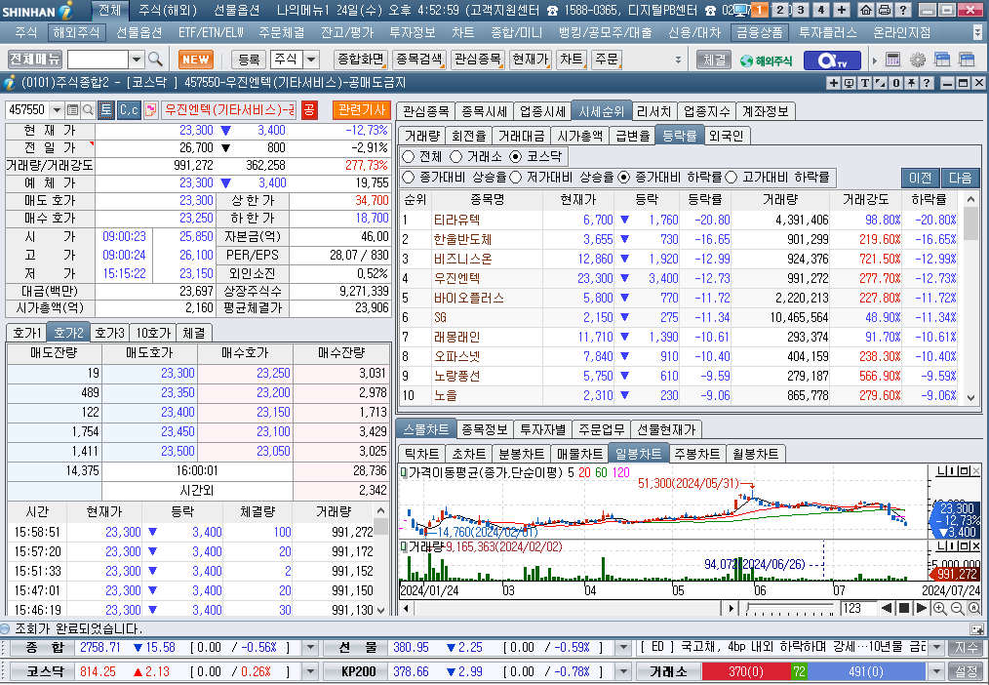Open the calculator icon in the toolbar
This screenshot has height=685, width=989.
coord(892,60)
